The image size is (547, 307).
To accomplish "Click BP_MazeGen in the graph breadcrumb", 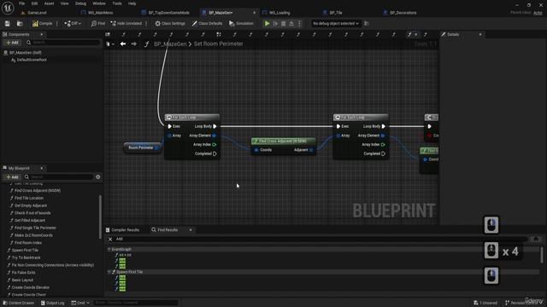I will point(170,43).
